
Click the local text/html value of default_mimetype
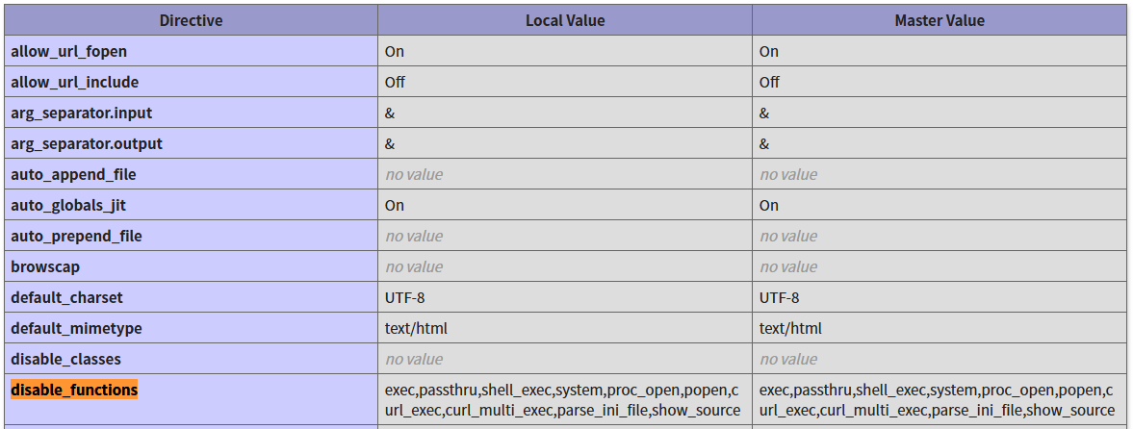tap(416, 328)
